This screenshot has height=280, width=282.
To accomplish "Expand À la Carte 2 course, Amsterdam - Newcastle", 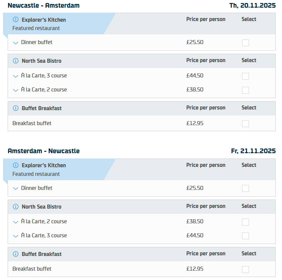I will click(x=15, y=222).
